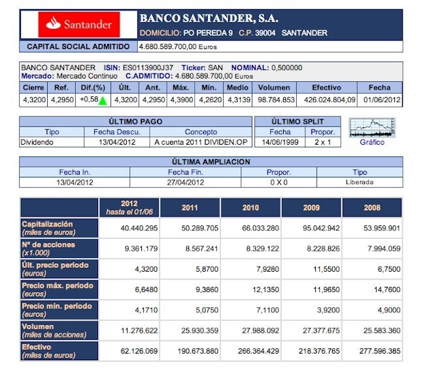
Task: Click the Volumen miles de acciones label
Action: pos(59,331)
